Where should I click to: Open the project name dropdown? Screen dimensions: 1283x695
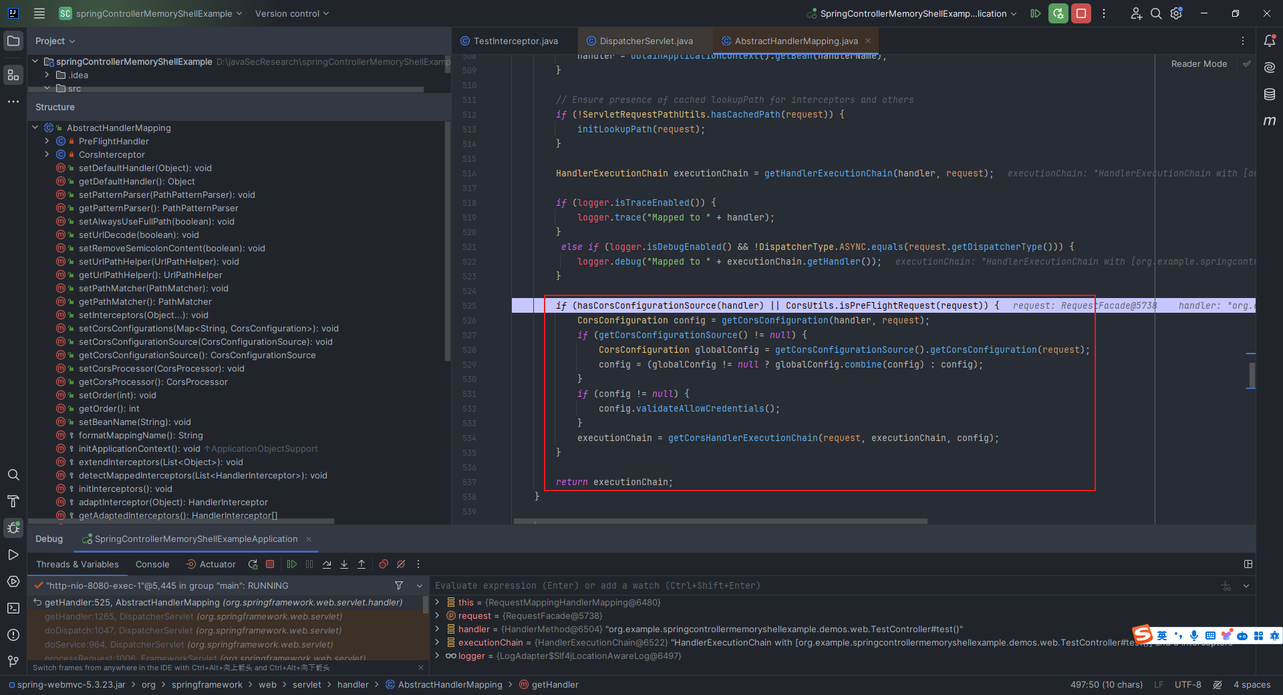[151, 13]
